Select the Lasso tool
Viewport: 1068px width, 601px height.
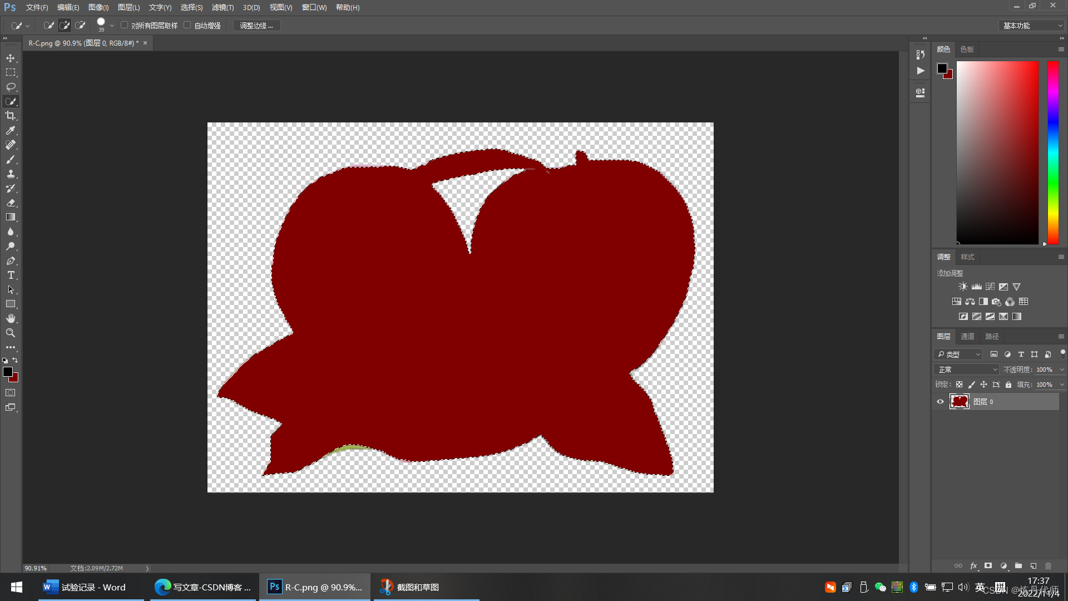point(11,87)
